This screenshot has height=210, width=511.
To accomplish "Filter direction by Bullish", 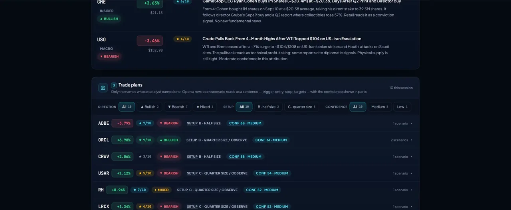I will click(x=150, y=107).
